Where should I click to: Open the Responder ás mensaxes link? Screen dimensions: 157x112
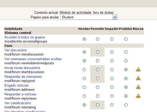23,77
